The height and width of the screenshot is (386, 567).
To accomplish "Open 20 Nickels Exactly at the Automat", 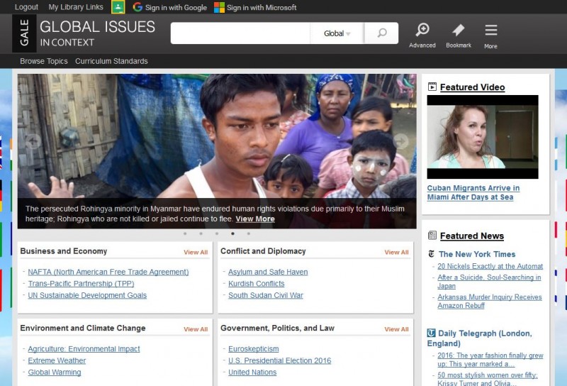I will pyautogui.click(x=490, y=266).
